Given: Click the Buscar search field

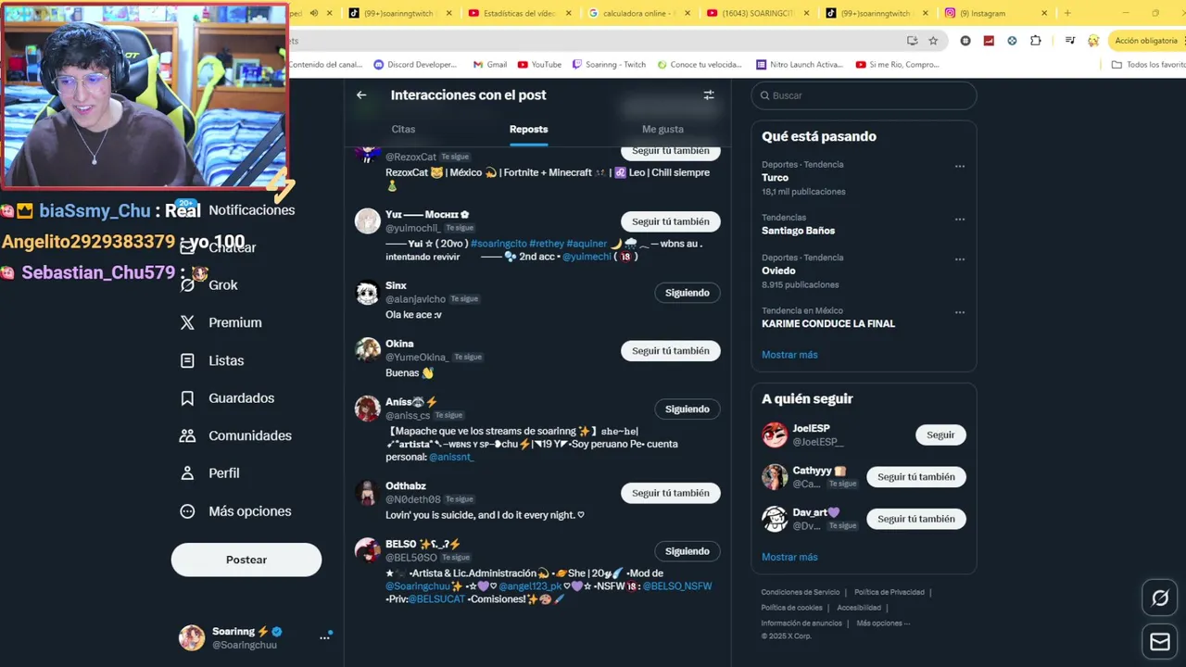Looking at the screenshot, I should click(864, 95).
